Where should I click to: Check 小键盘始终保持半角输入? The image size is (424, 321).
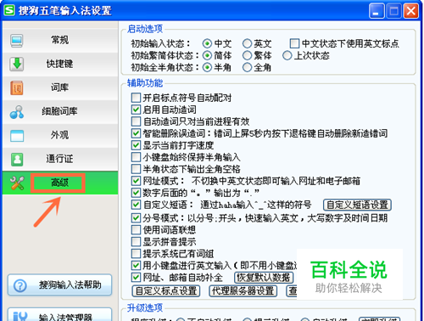pyautogui.click(x=136, y=157)
